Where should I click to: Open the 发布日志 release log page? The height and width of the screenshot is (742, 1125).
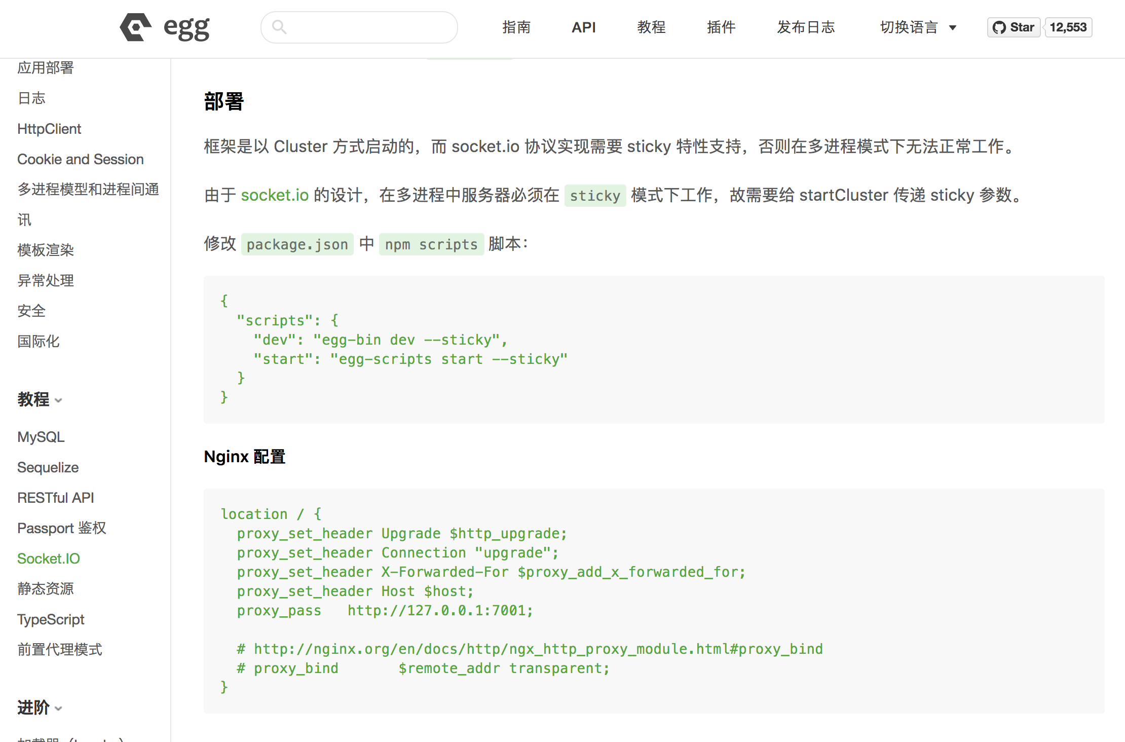pos(805,28)
